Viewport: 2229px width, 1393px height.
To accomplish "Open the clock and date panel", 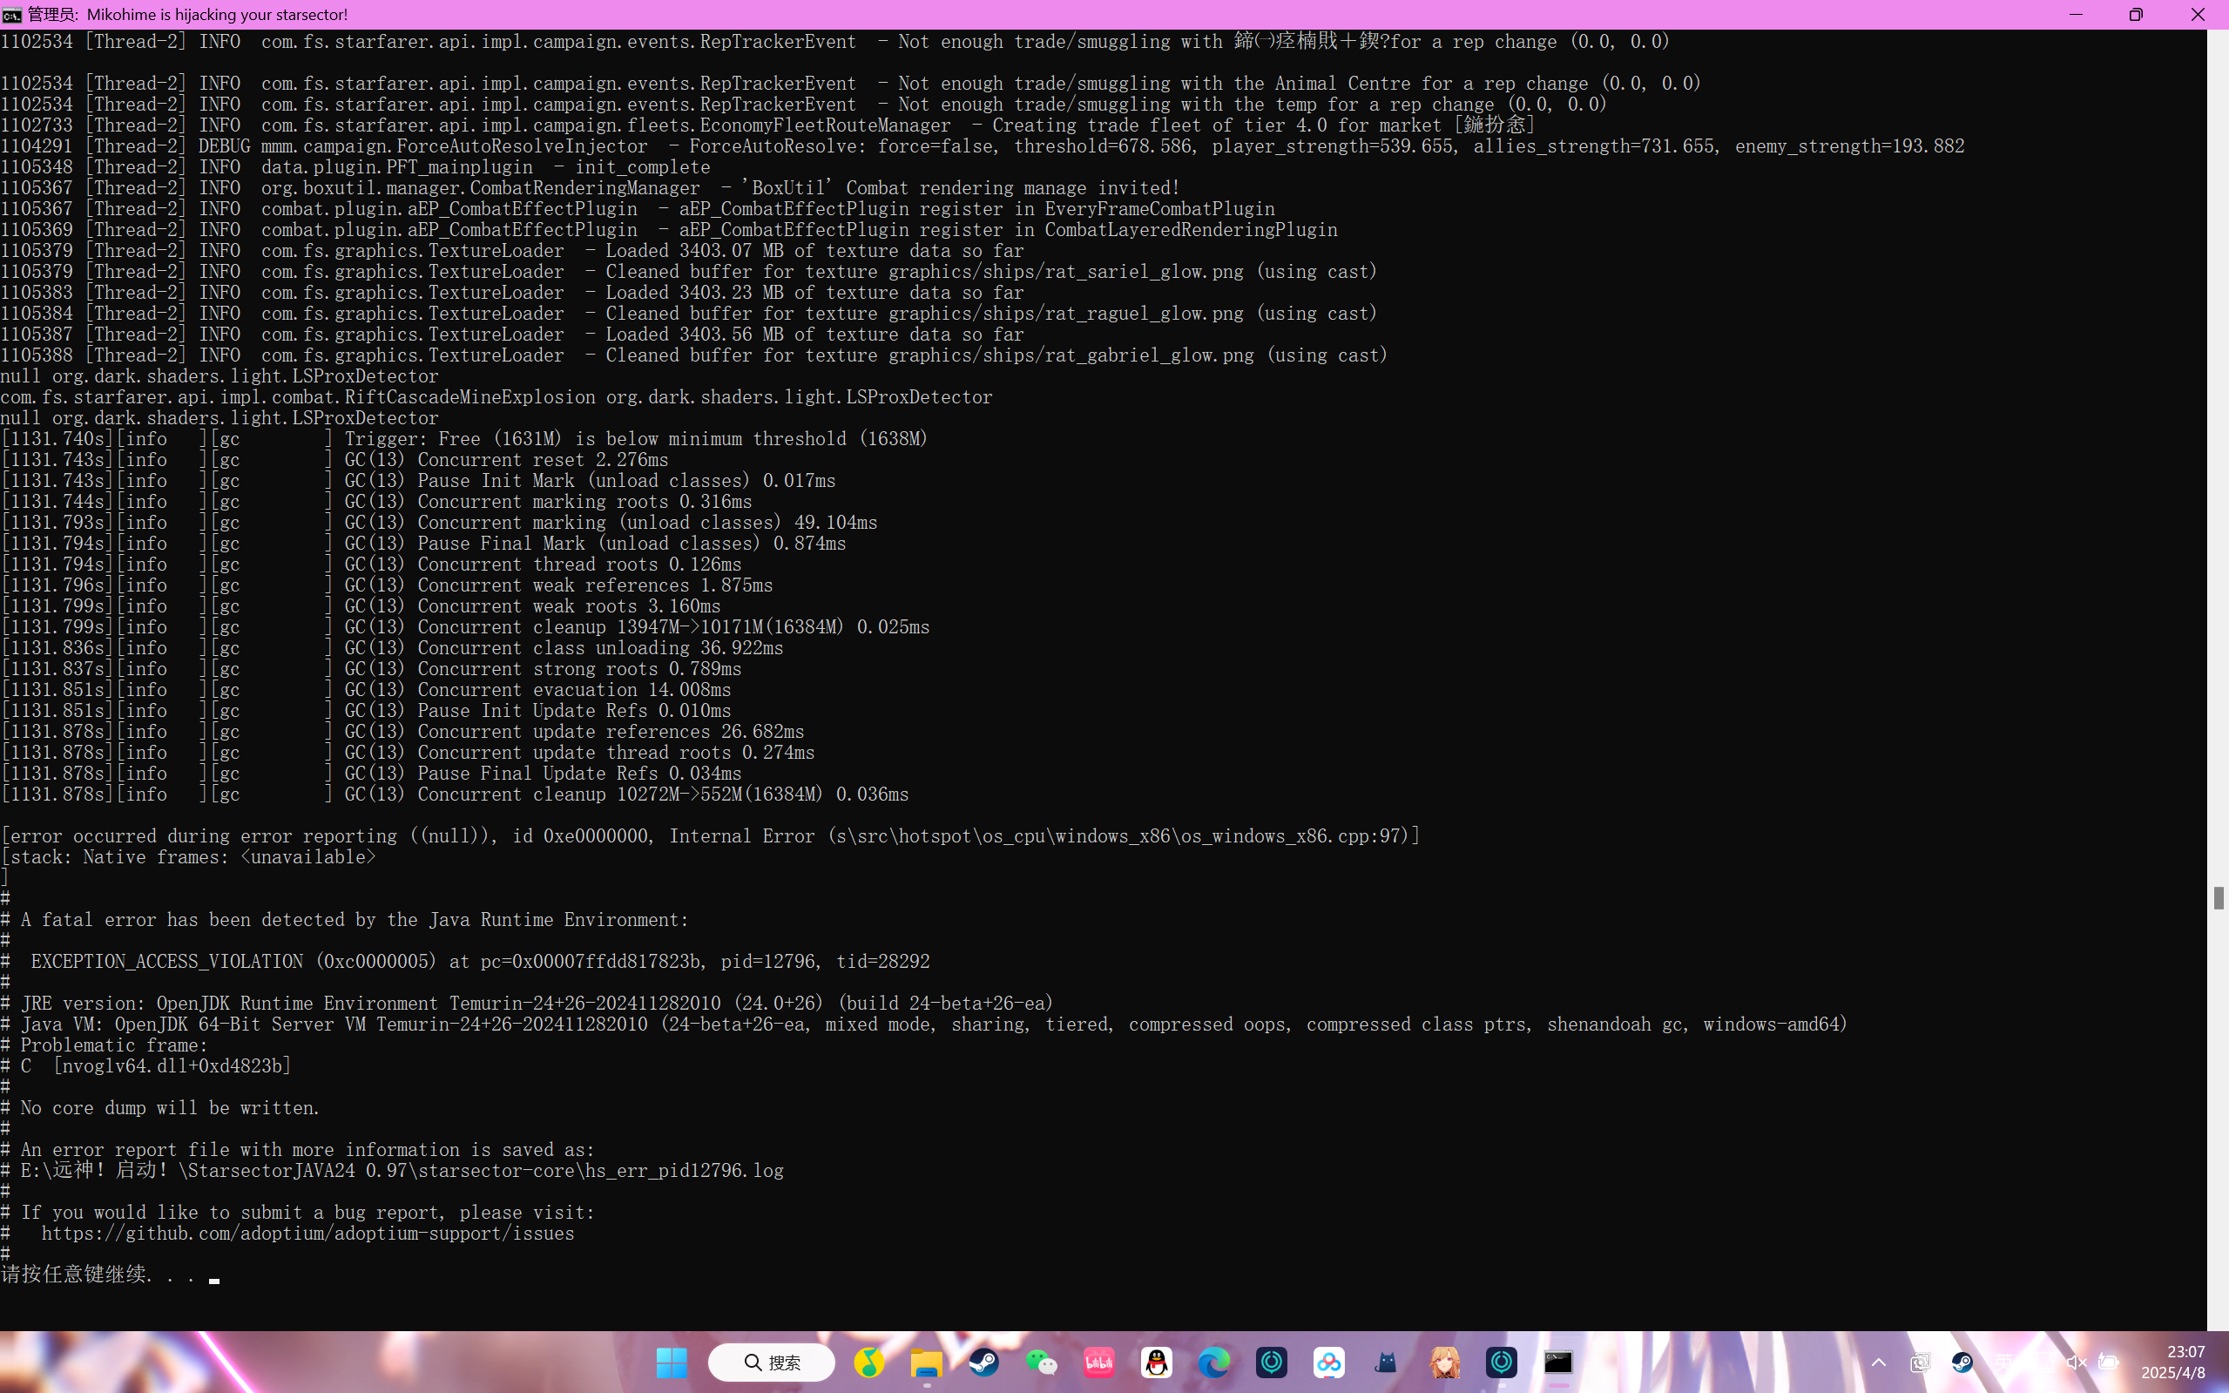I will [2174, 1362].
